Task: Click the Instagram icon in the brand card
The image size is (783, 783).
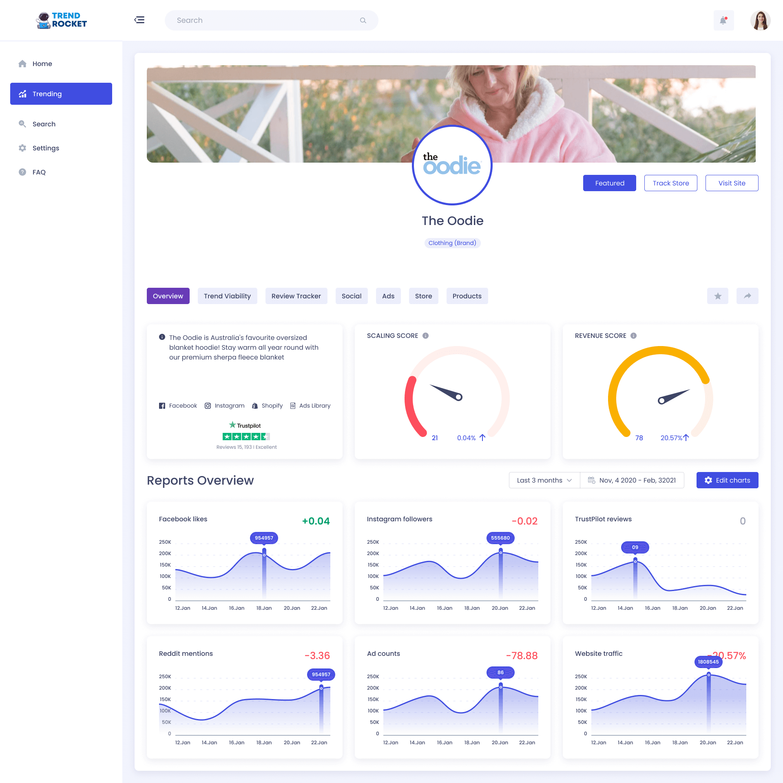Action: point(208,406)
